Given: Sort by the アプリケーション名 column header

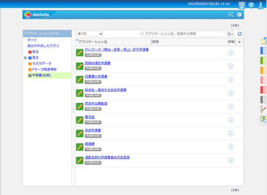Looking at the screenshot, I should [x=93, y=42].
